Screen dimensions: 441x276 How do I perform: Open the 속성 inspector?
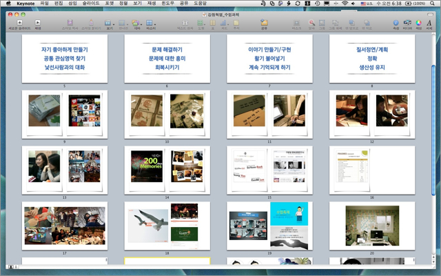(396, 25)
